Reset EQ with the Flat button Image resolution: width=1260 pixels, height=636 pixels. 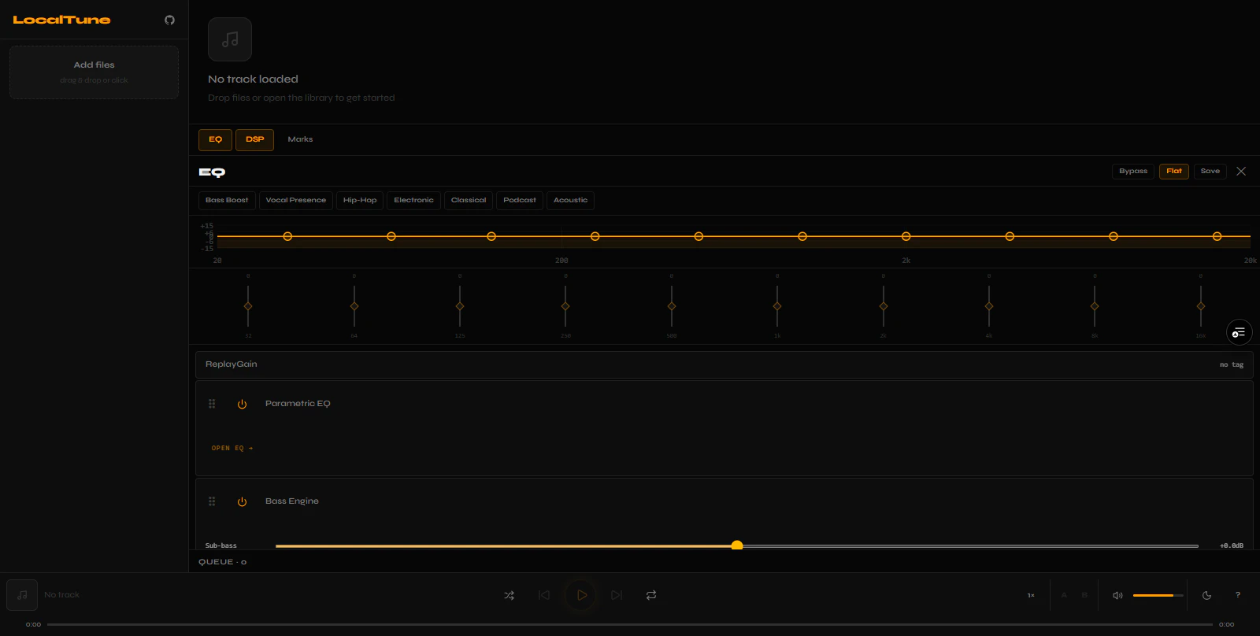[1174, 171]
